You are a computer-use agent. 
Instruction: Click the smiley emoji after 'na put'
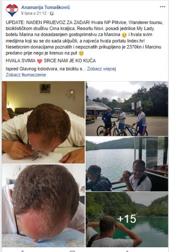[81, 53]
